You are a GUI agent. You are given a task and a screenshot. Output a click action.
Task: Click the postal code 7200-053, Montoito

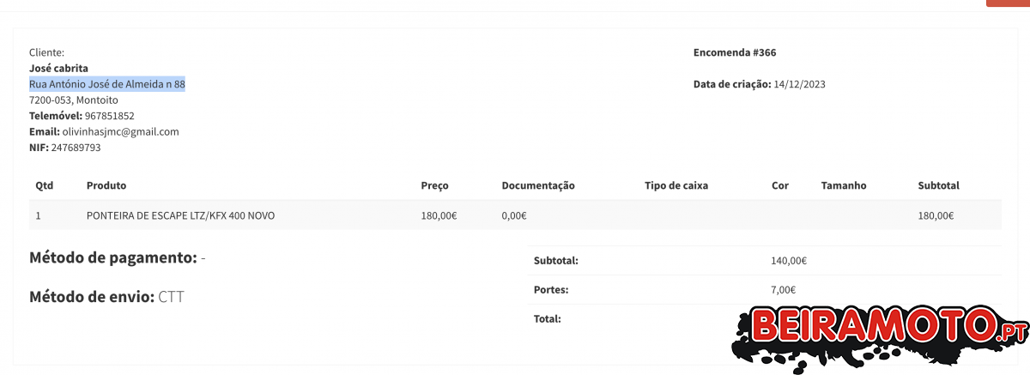click(74, 100)
